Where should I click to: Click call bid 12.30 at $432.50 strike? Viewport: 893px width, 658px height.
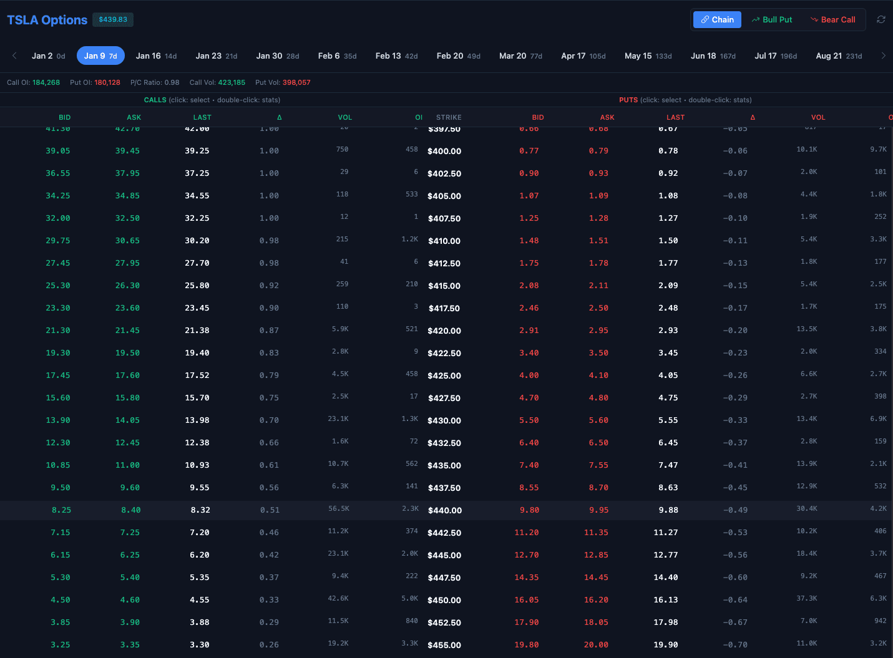(x=58, y=443)
